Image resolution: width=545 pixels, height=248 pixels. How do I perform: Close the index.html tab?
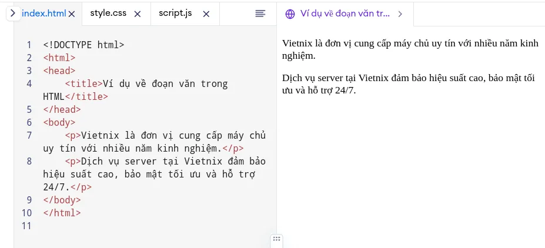click(72, 14)
